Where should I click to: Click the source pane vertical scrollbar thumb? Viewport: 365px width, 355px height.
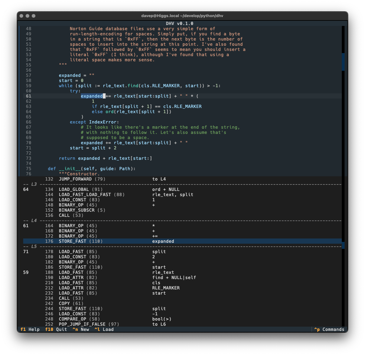tap(343, 62)
